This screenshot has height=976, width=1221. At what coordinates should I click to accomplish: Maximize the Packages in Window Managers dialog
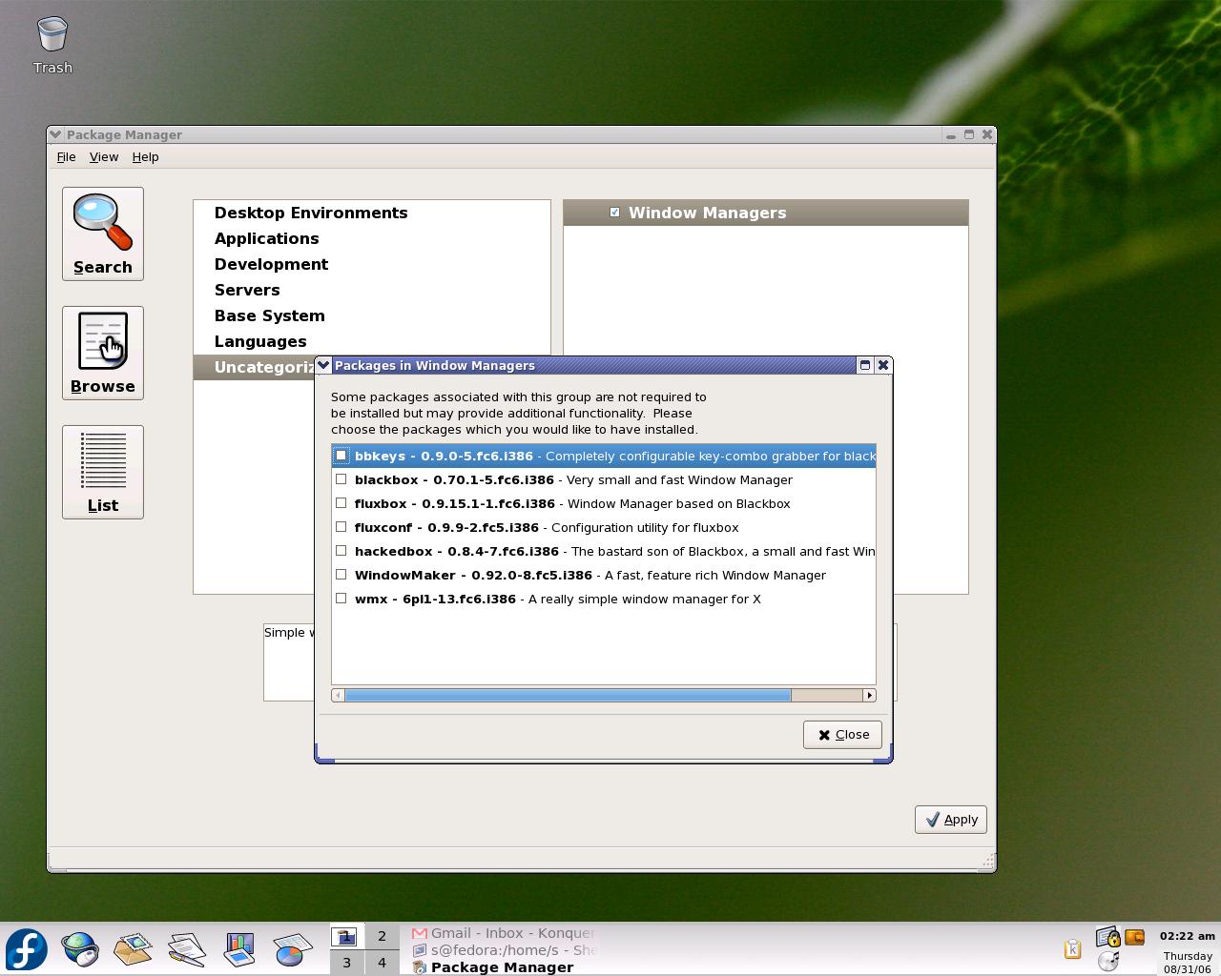click(x=865, y=365)
